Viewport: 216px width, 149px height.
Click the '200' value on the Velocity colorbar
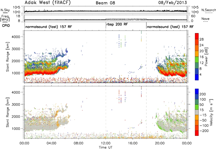(203, 94)
